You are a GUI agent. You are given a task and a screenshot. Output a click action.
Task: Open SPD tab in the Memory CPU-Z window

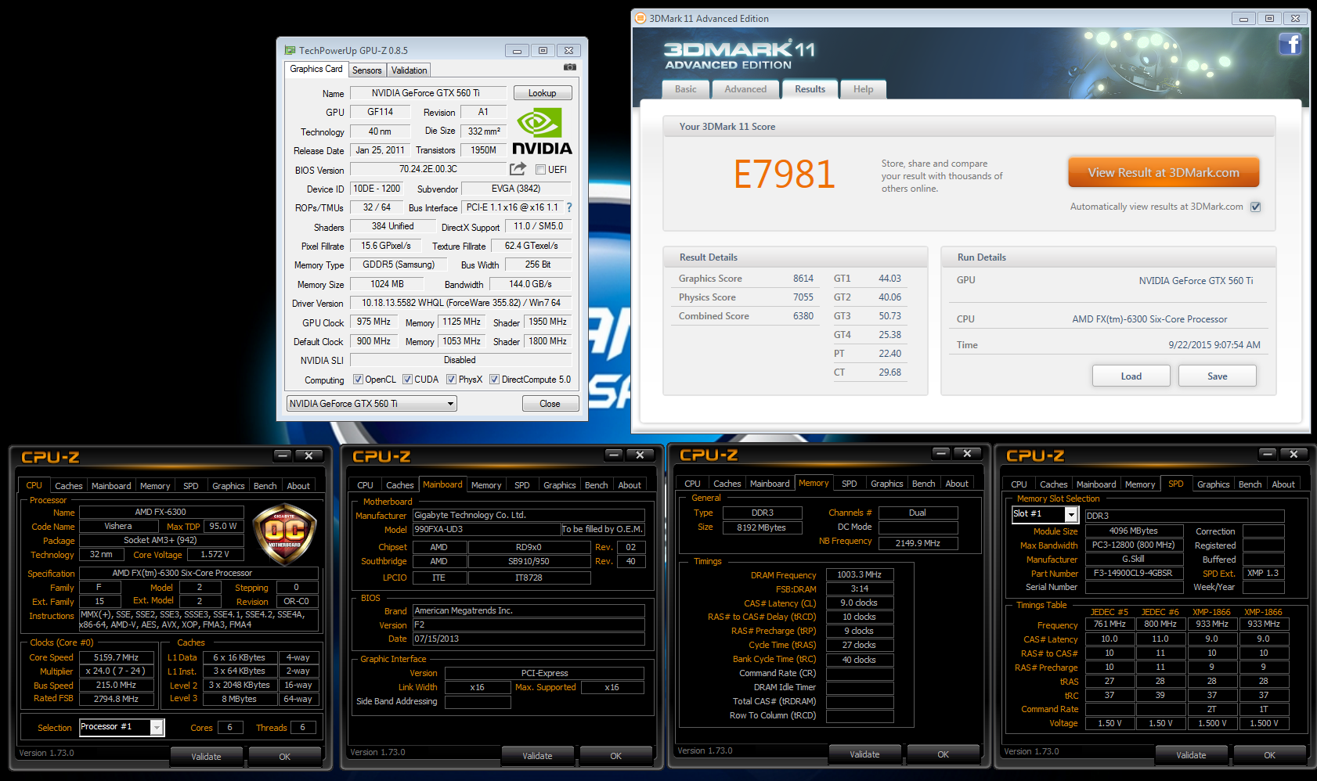point(849,484)
